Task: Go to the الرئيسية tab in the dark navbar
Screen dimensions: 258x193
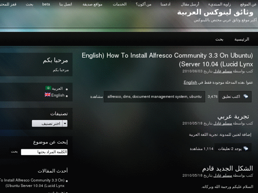Action: [242, 39]
